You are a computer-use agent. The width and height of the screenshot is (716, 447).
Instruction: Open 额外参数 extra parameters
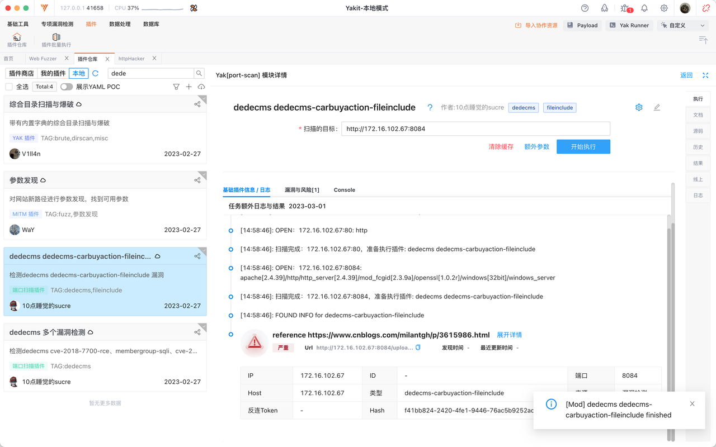tap(536, 146)
